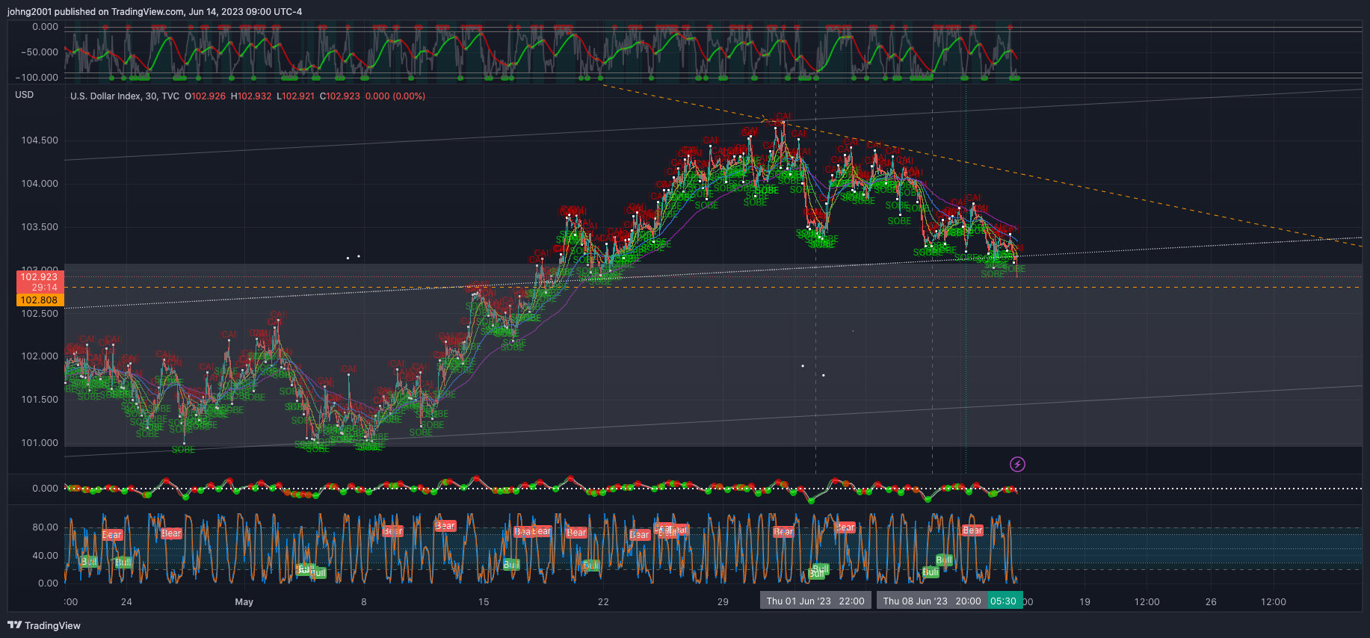Click the 29 date label on time axis
The image size is (1370, 638).
pos(723,602)
